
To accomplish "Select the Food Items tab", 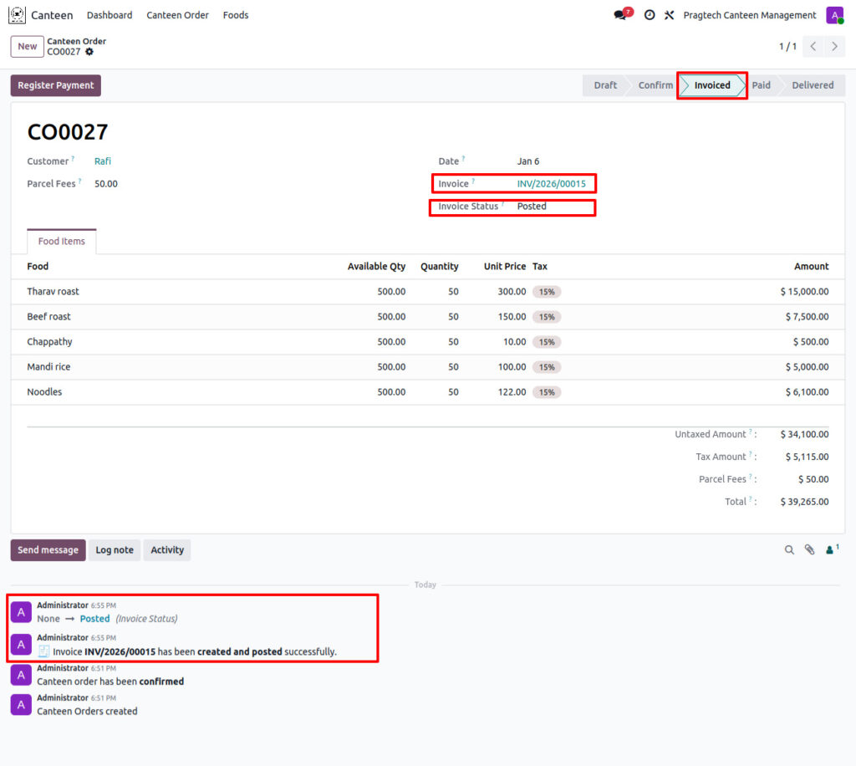I will pos(62,242).
